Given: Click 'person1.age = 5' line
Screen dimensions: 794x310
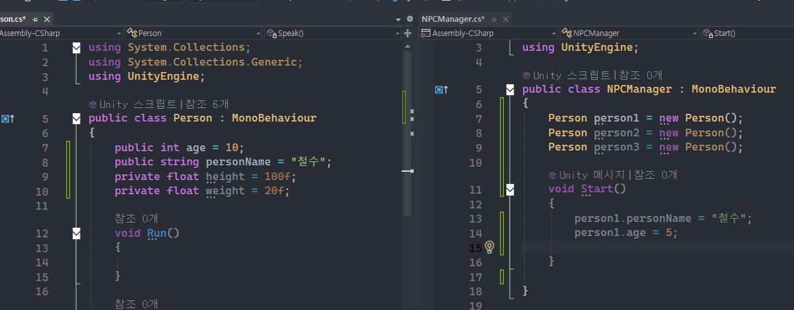Looking at the screenshot, I should pos(627,233).
